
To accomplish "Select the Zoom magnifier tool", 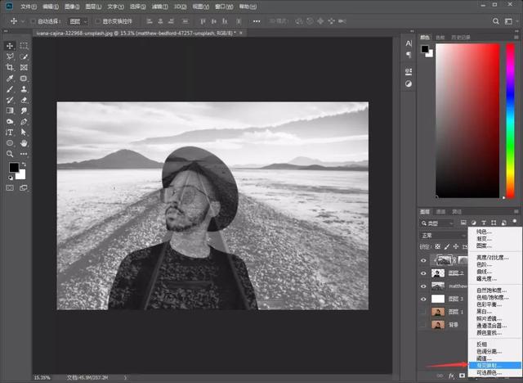I will [10, 154].
